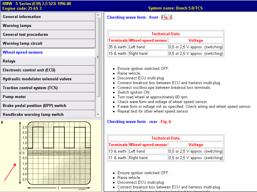257x192 pixels.
Task: Open Electronic control unit (ECU)
Action: pyautogui.click(x=48, y=70)
